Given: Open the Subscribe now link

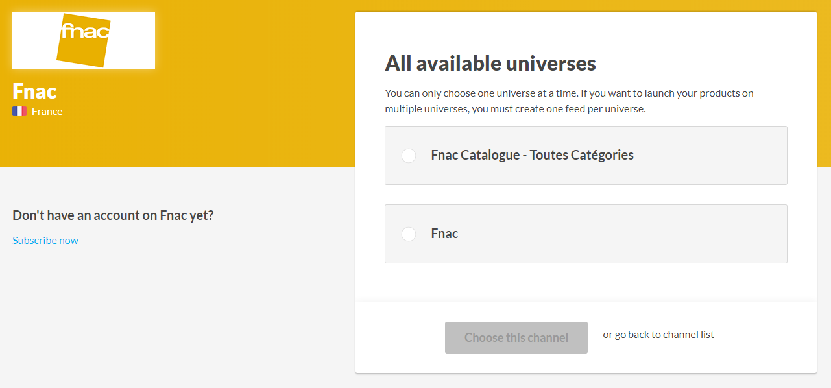Looking at the screenshot, I should (x=45, y=241).
